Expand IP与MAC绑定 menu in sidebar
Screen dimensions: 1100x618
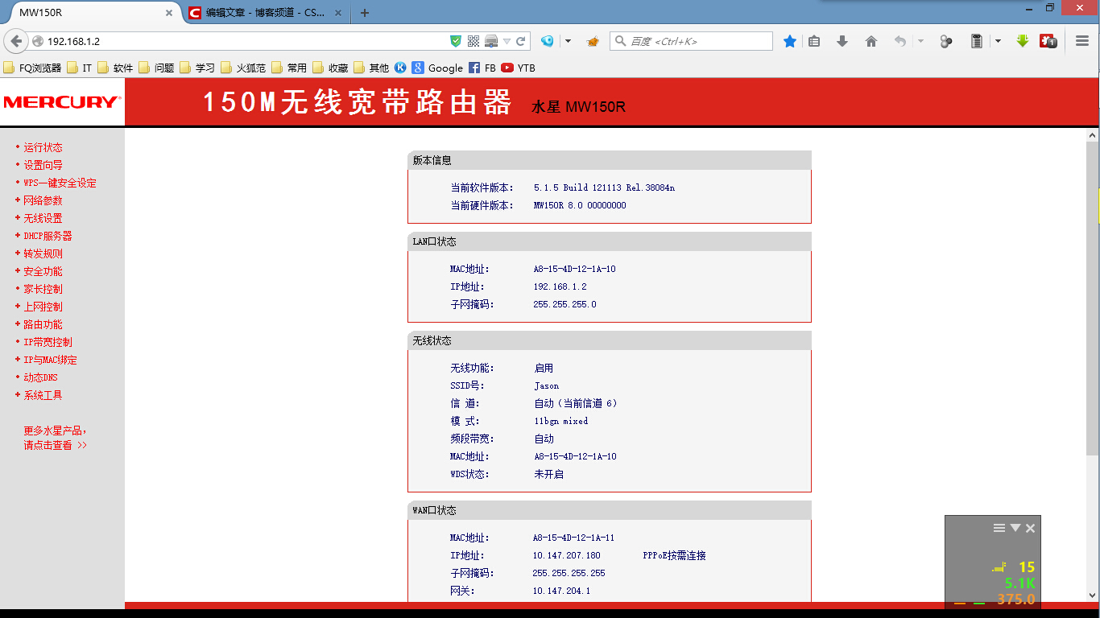(x=46, y=360)
